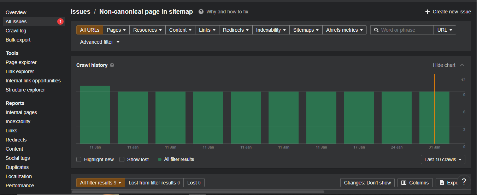The height and width of the screenshot is (195, 477).
Task: Open Link explorer tool
Action: click(20, 71)
